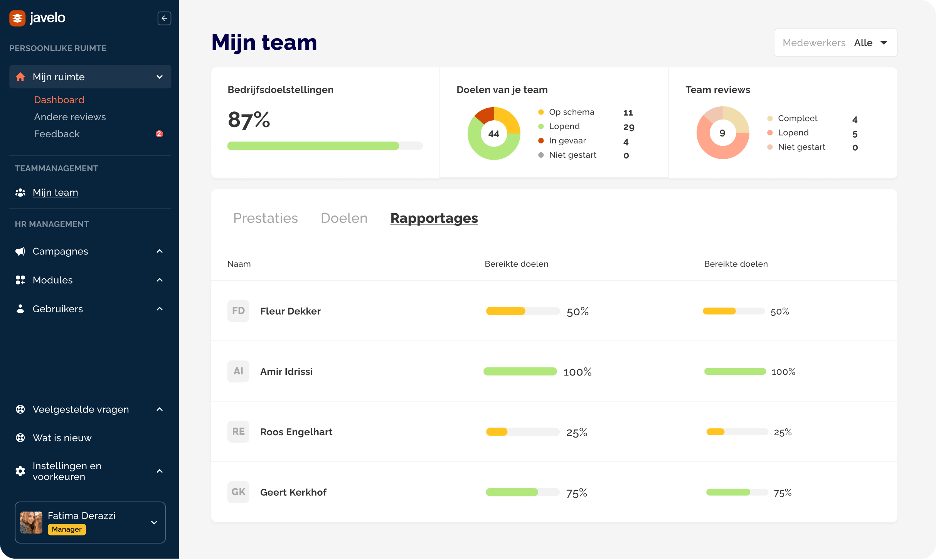Viewport: 936px width, 559px height.
Task: Collapse the Mijn ruimte chevron
Action: pyautogui.click(x=160, y=77)
